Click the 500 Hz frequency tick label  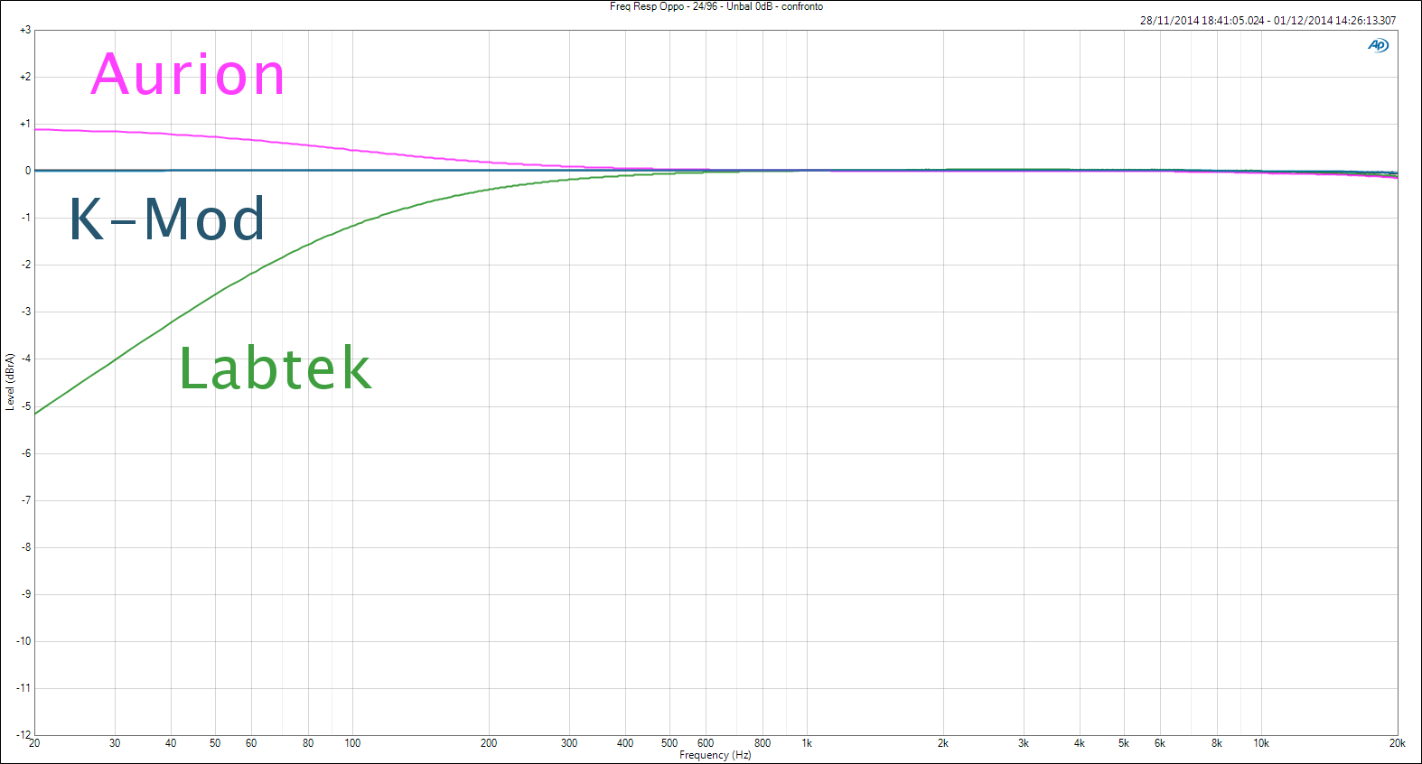point(669,743)
